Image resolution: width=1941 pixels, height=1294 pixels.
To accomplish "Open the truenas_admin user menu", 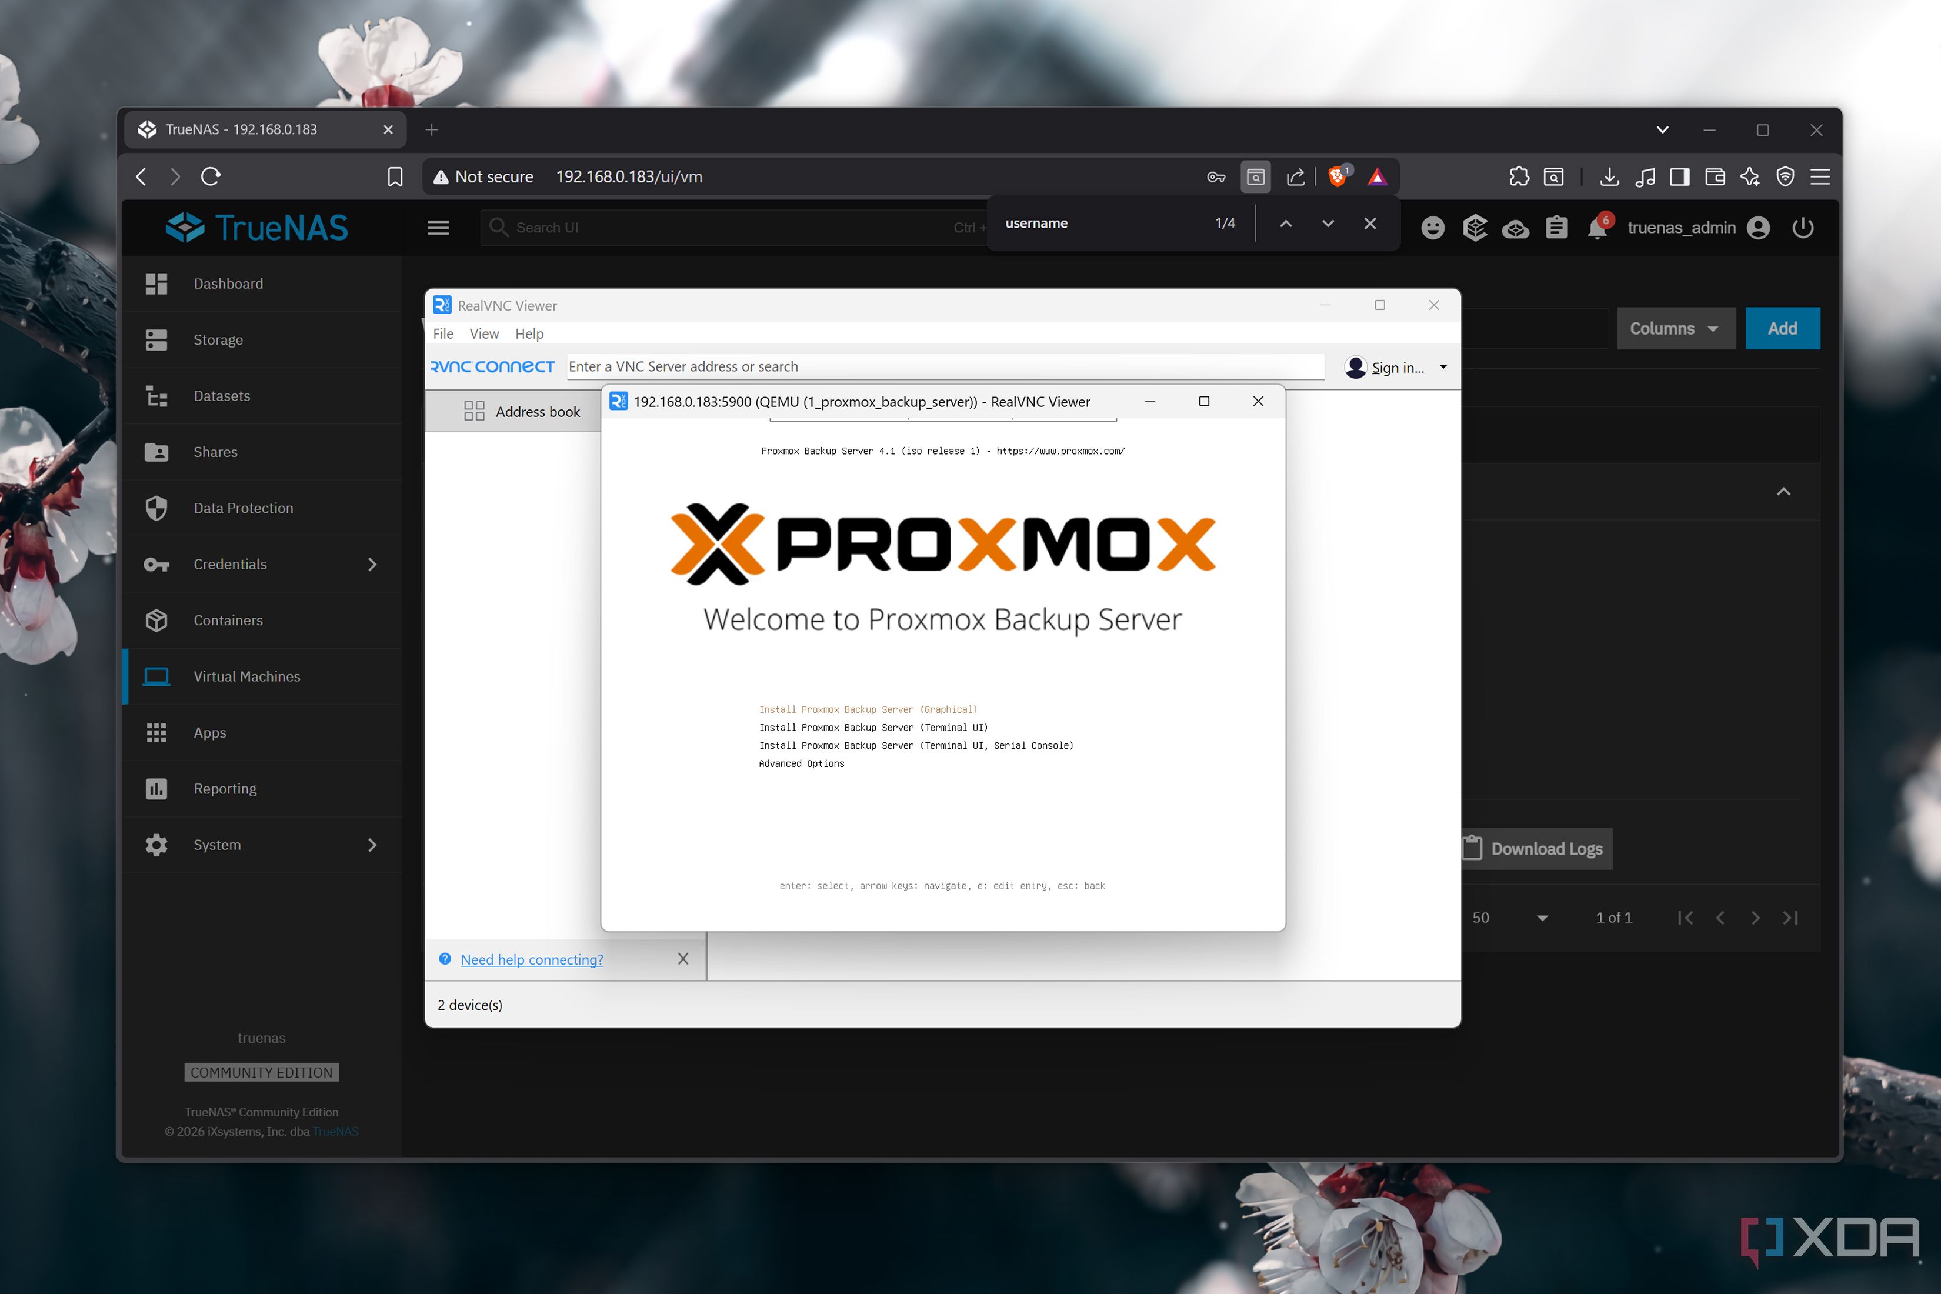I will 1699,228.
